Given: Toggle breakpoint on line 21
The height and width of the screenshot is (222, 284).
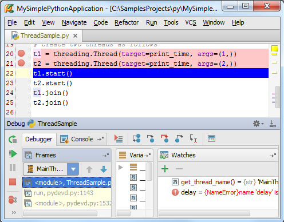Looking at the screenshot, I should (21, 63).
